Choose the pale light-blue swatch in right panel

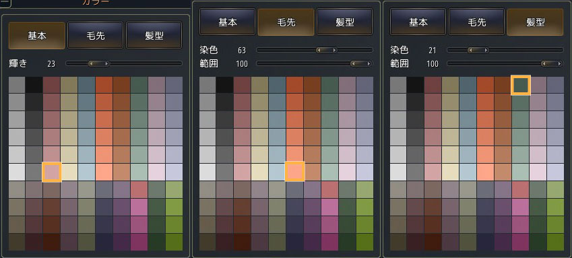468,172
